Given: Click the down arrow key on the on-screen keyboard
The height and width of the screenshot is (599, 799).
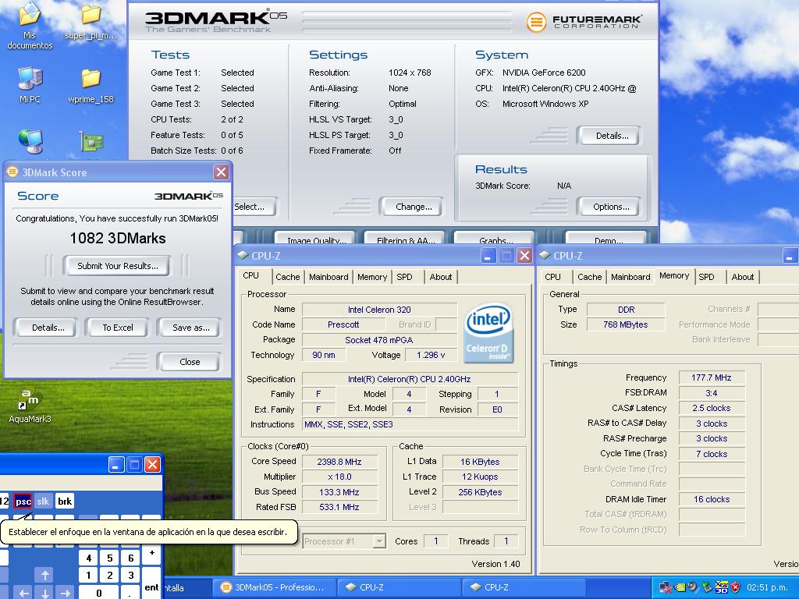Looking at the screenshot, I should coord(44,593).
